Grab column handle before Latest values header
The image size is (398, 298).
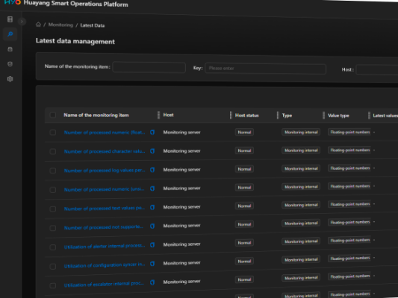(x=369, y=115)
